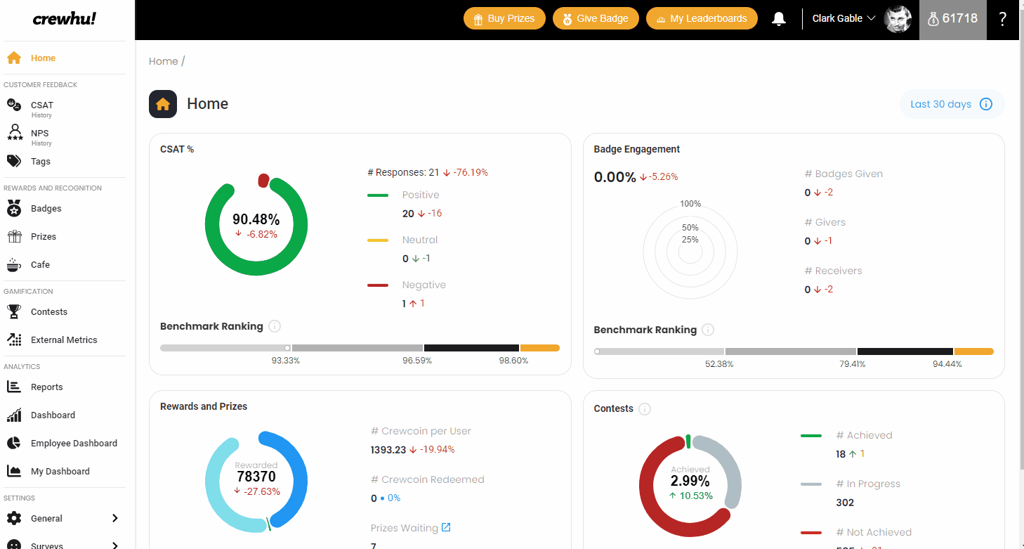Open the notifications bell icon
The width and height of the screenshot is (1024, 549).
click(x=778, y=19)
